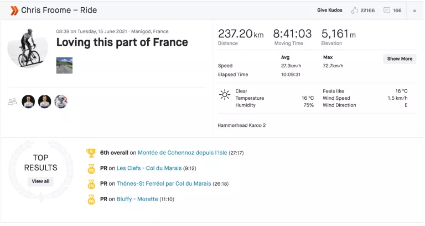
Task: Open comments via speech bubble icon
Action: tap(387, 10)
